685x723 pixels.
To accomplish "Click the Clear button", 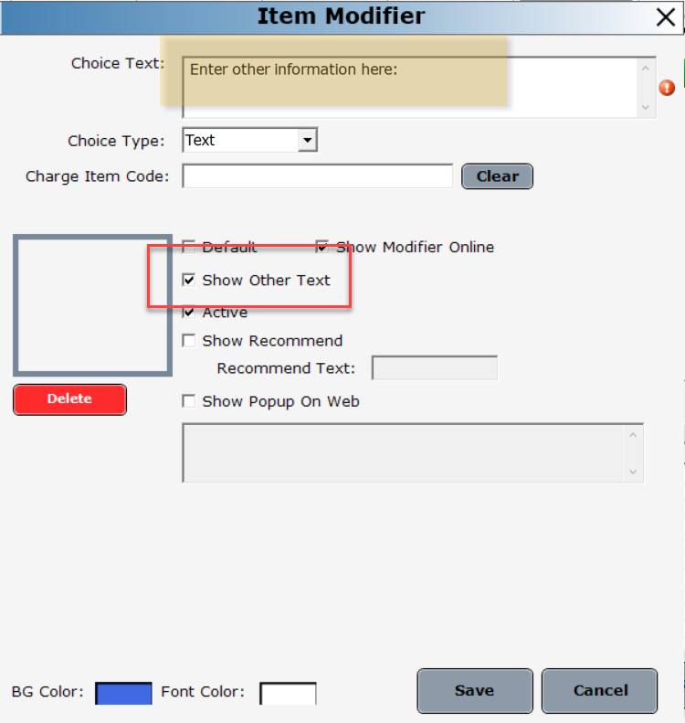I will coord(497,176).
